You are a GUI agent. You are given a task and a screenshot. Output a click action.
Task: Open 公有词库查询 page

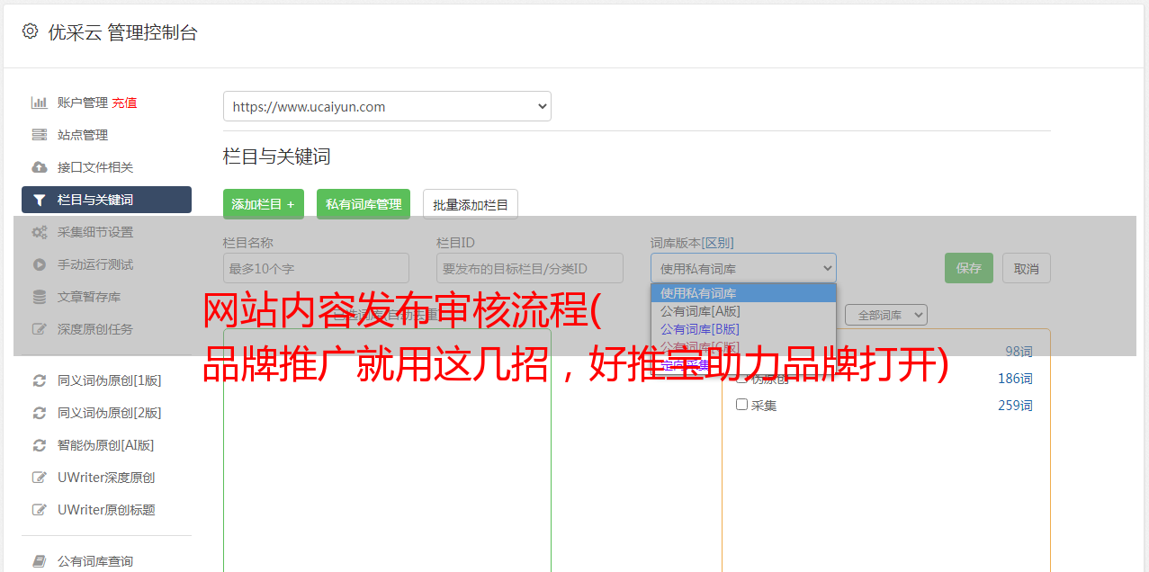click(95, 561)
